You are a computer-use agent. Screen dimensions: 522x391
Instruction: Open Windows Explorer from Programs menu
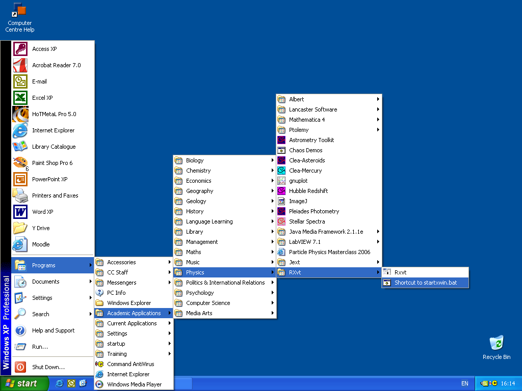(x=134, y=303)
